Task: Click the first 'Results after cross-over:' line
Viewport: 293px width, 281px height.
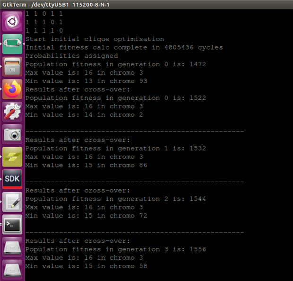Action: pos(78,89)
